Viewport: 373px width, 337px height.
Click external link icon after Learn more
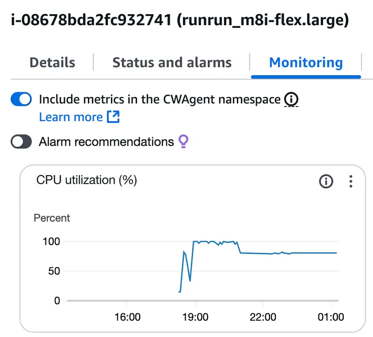(113, 117)
